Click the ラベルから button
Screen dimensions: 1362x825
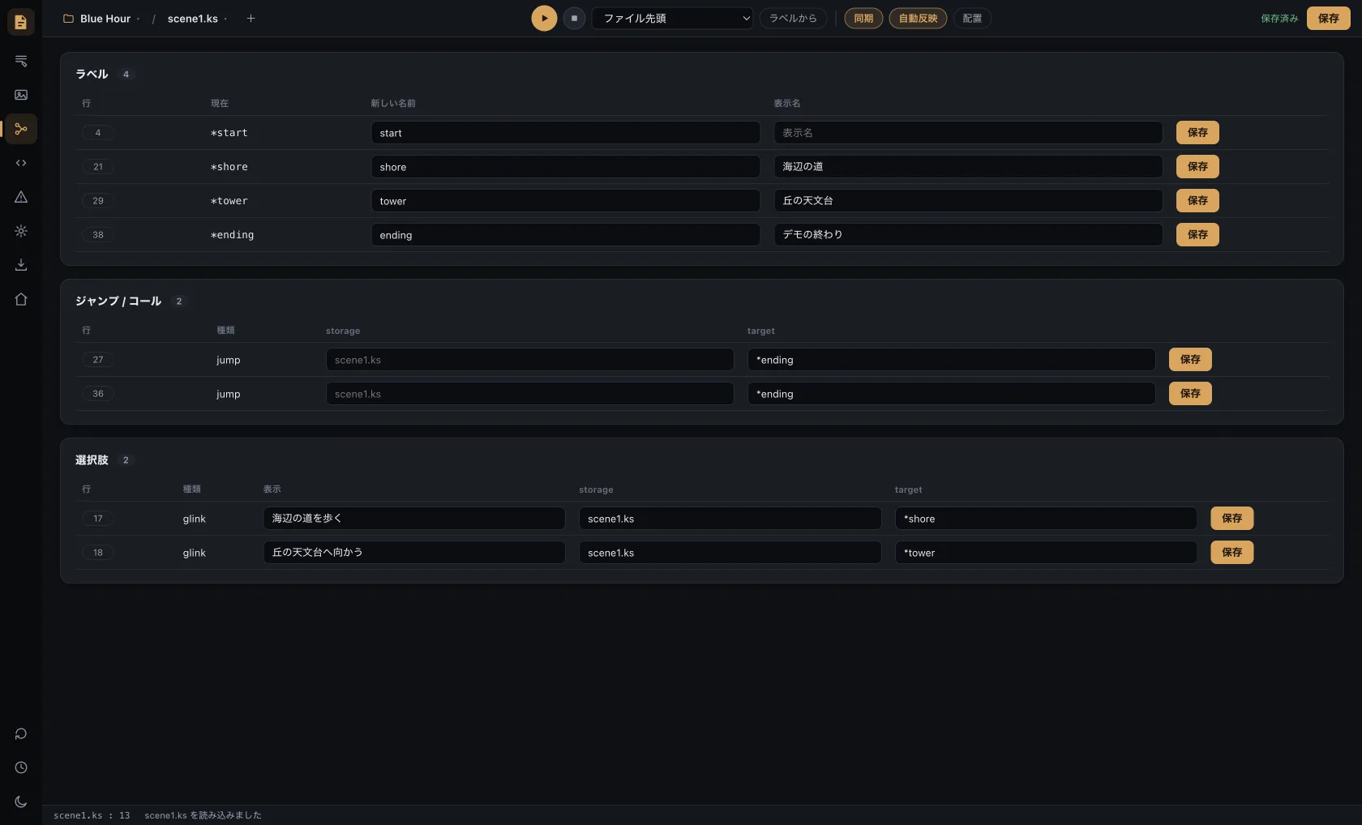pos(793,18)
